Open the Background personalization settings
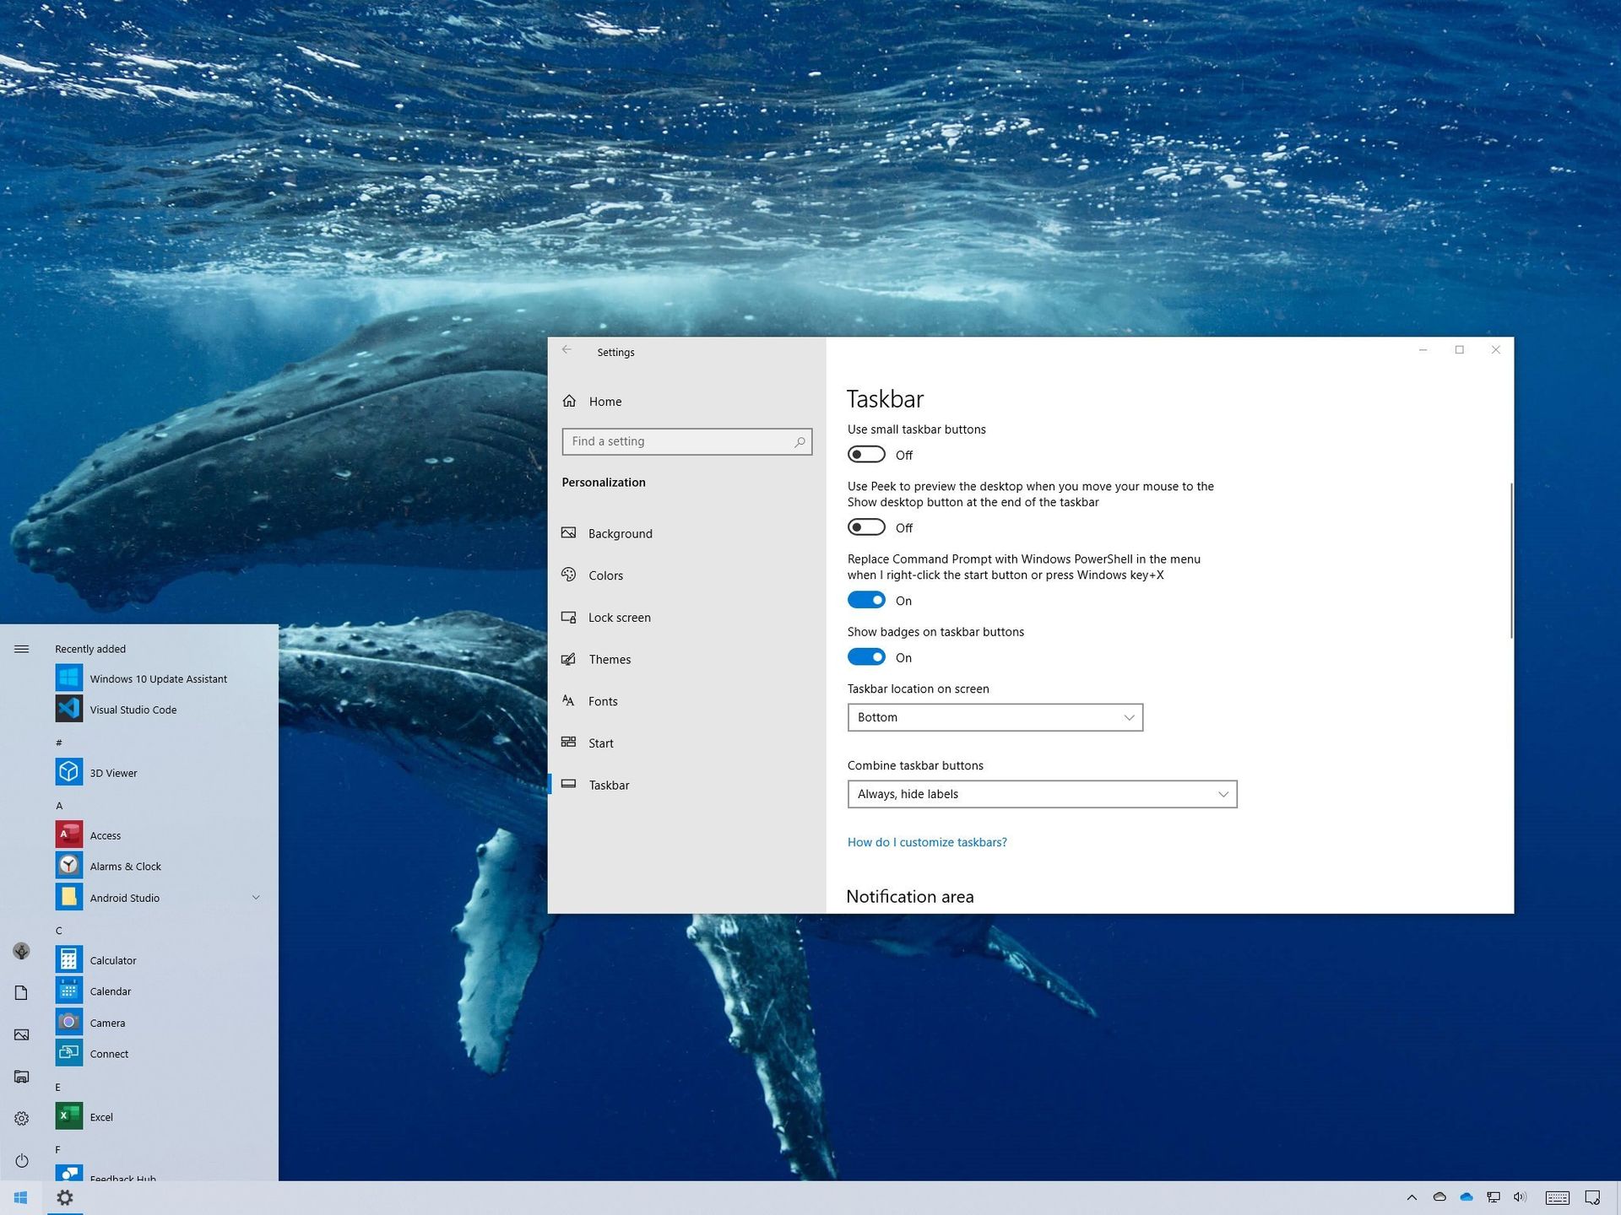1621x1215 pixels. (x=620, y=533)
